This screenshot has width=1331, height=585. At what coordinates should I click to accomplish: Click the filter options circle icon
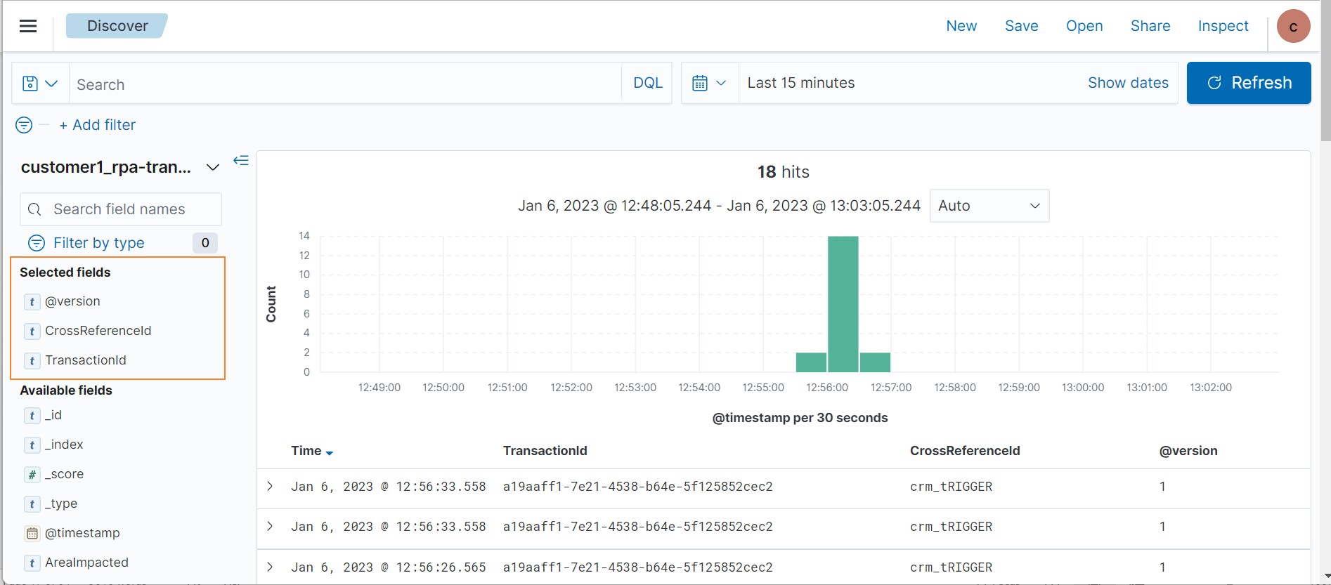pos(24,125)
